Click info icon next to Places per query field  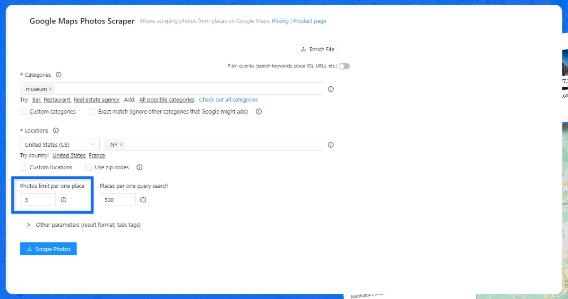[x=143, y=199]
